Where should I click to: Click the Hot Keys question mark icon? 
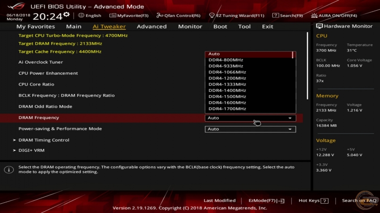(x=324, y=201)
